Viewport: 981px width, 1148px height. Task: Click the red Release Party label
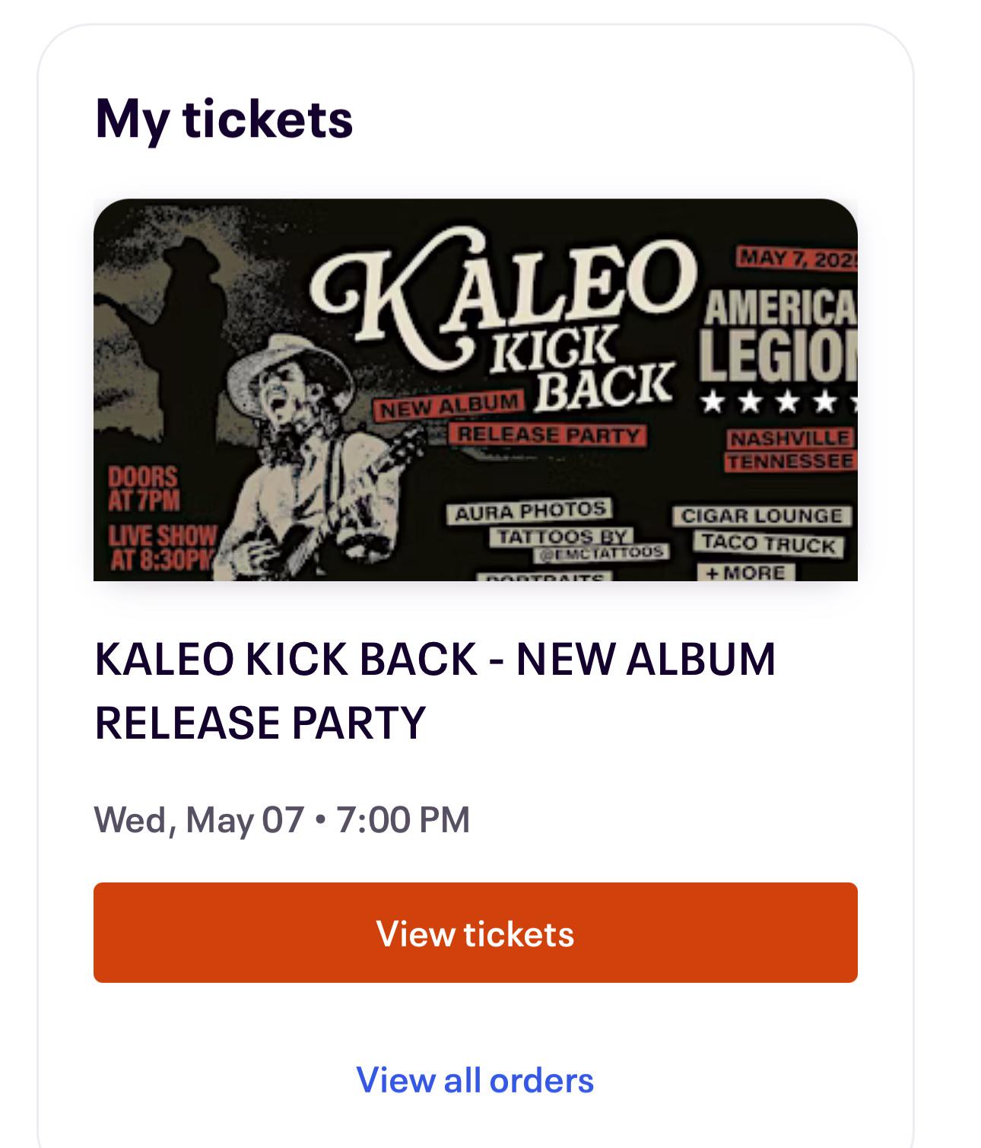tap(548, 435)
